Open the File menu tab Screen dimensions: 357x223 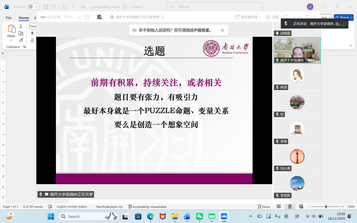[x=9, y=18]
